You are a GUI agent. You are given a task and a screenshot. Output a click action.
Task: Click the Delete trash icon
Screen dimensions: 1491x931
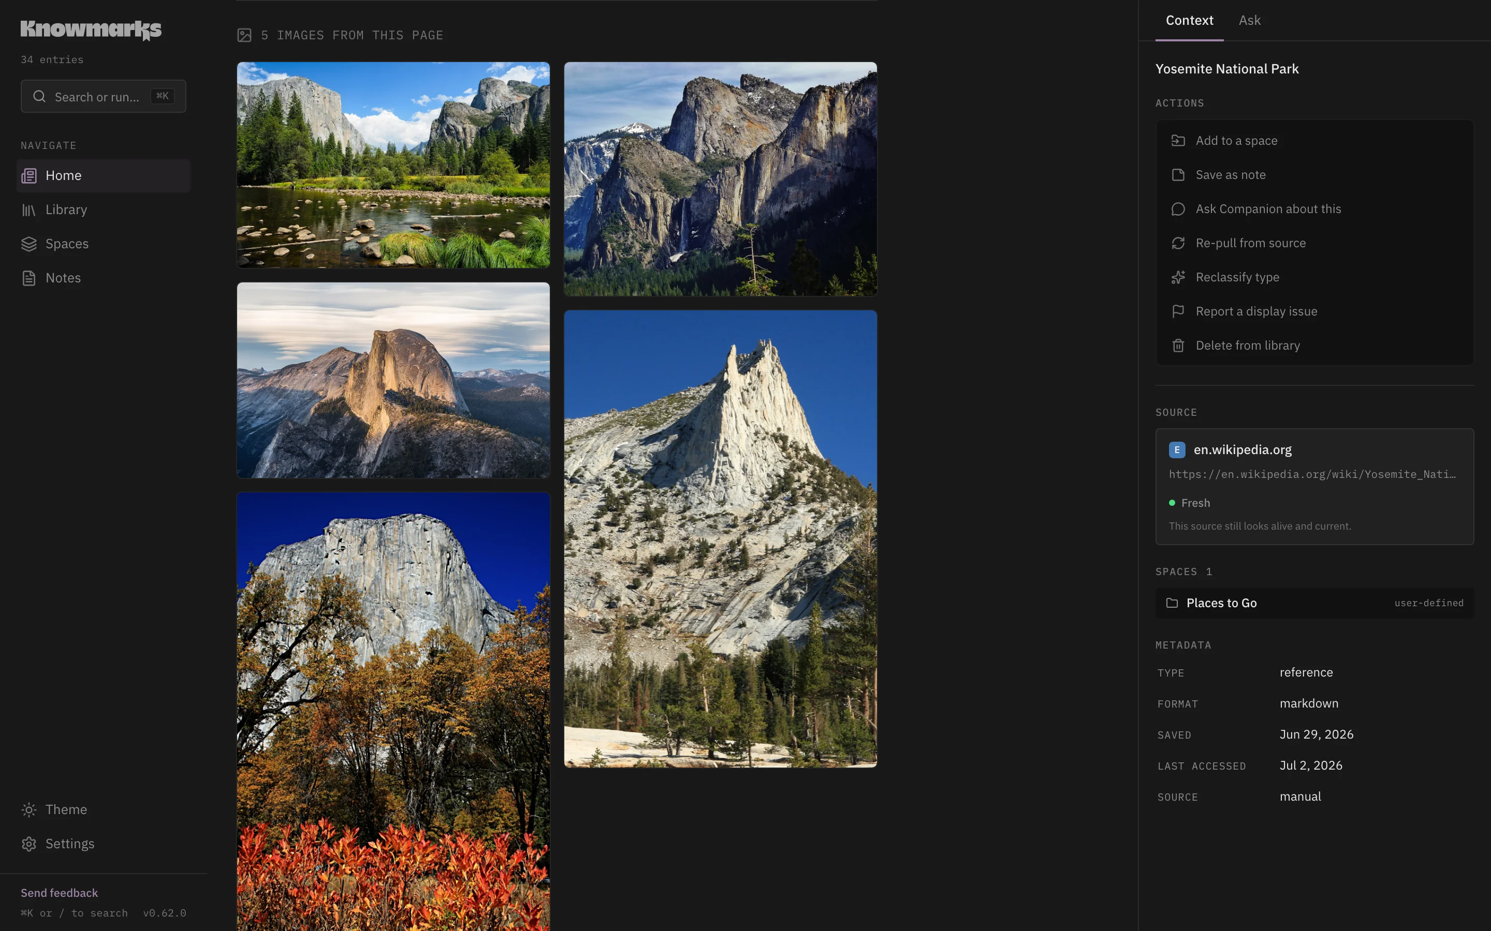pyautogui.click(x=1178, y=346)
